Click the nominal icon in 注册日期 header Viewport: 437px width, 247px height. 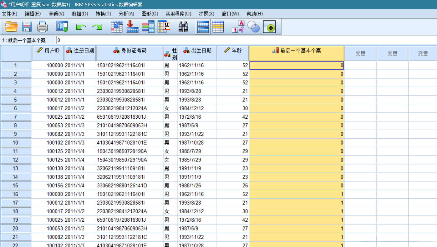69,51
